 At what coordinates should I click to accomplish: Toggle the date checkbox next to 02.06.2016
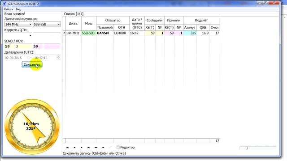28,58
